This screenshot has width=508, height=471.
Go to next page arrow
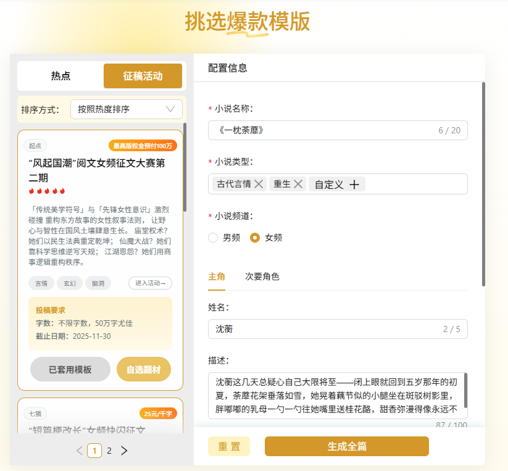[124, 451]
